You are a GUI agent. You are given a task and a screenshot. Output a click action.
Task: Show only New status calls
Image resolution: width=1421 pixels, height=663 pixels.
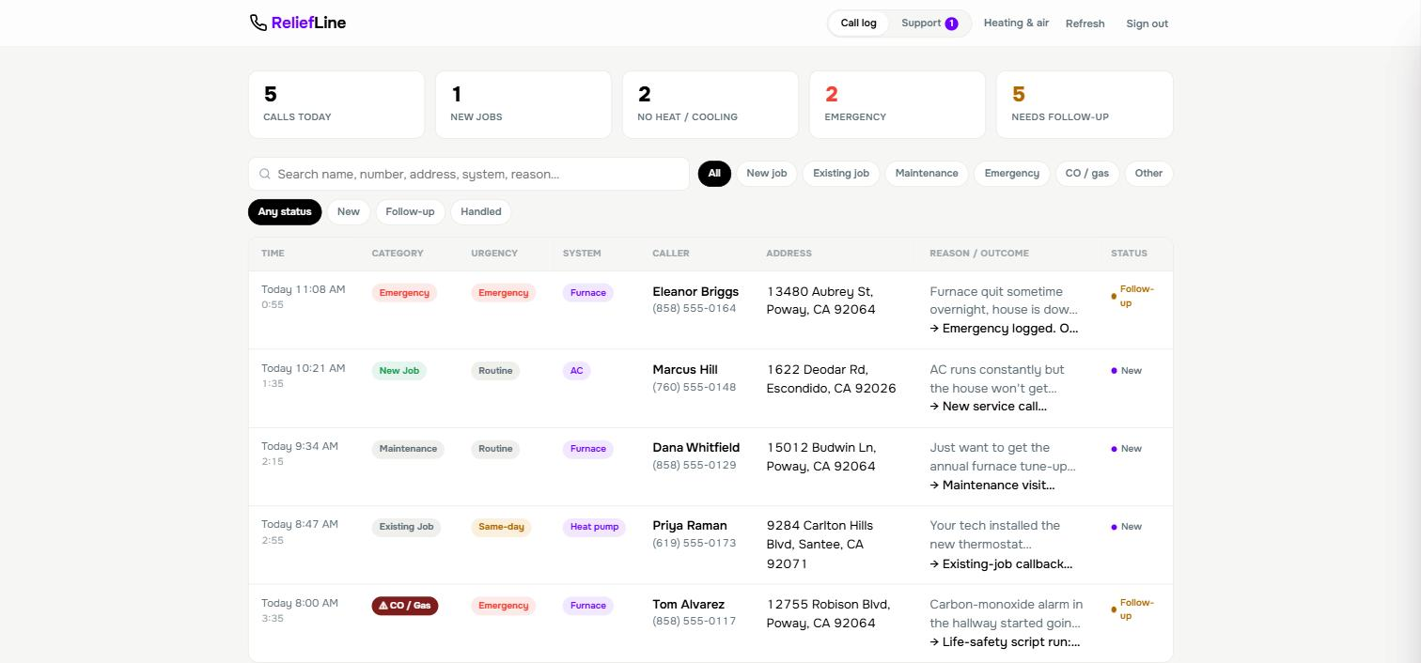(x=349, y=212)
